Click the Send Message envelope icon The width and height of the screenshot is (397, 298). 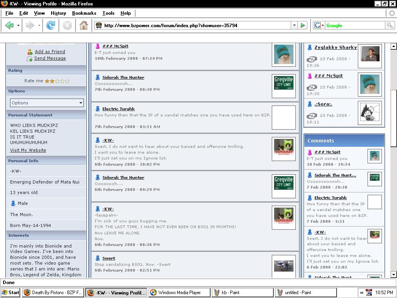(29, 59)
